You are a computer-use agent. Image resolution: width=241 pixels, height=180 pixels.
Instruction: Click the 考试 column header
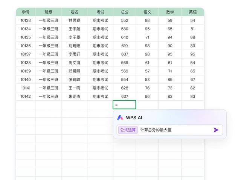pos(100,12)
